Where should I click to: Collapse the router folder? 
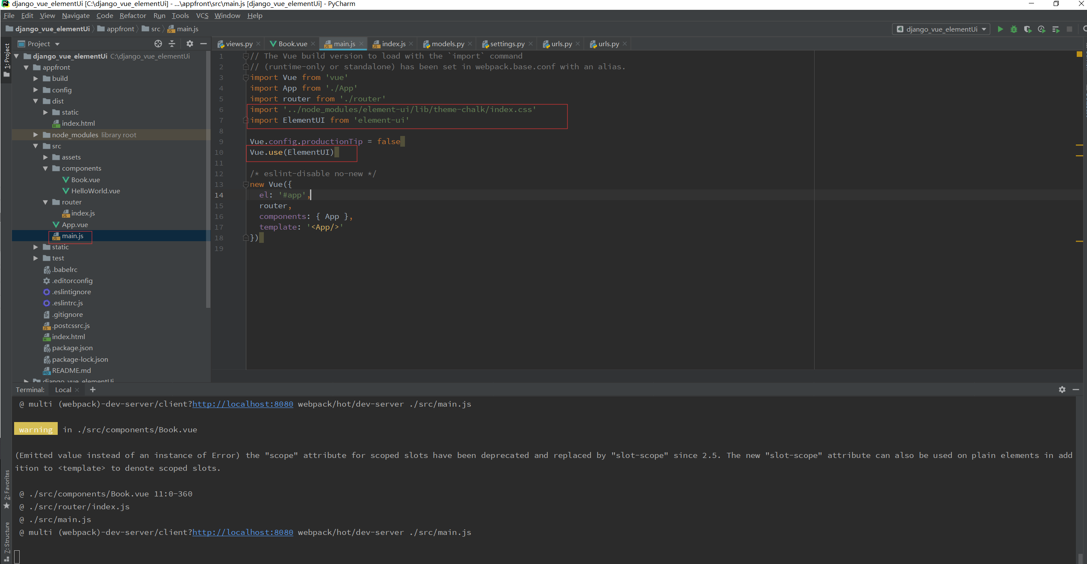(x=45, y=202)
